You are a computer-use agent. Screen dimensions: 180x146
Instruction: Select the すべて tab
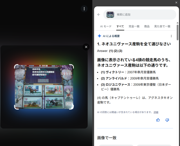pyautogui.click(x=120, y=26)
